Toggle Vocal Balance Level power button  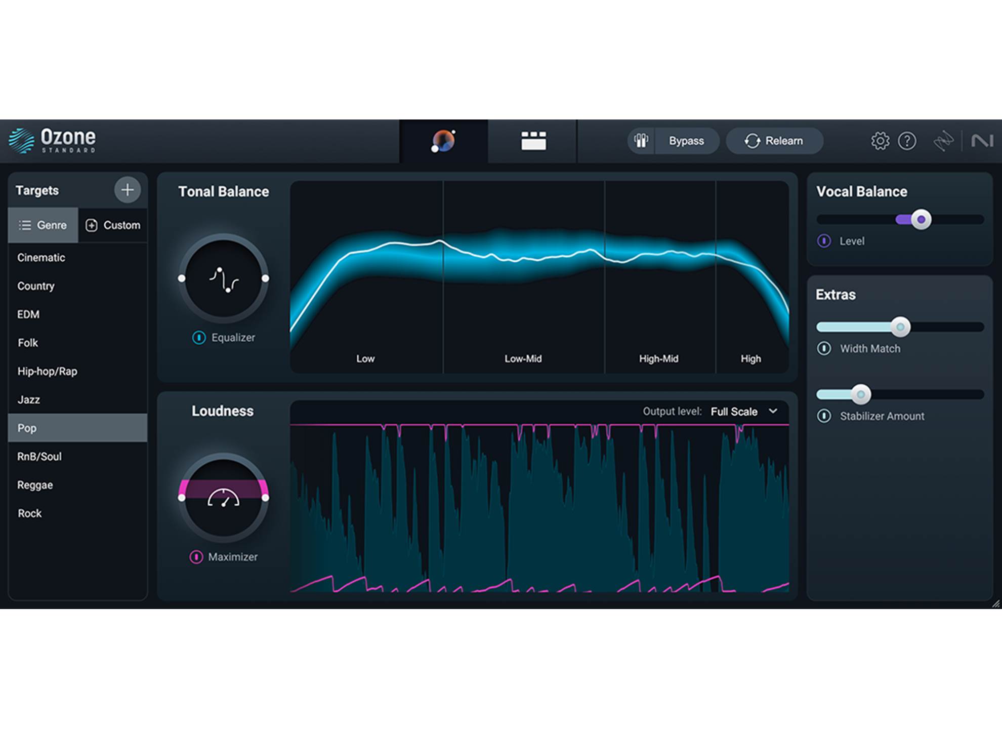coord(824,241)
